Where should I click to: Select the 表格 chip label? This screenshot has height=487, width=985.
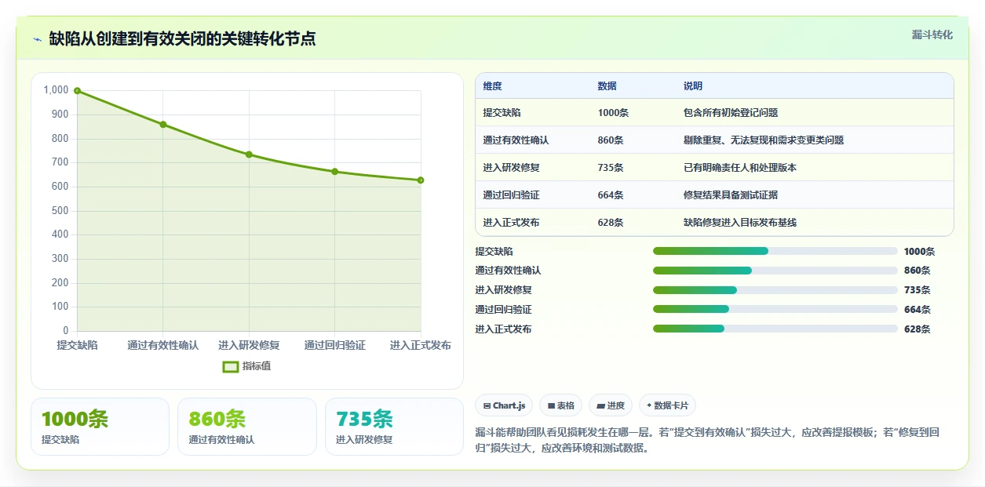pos(566,405)
